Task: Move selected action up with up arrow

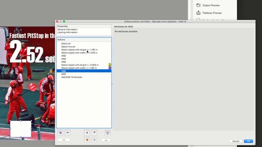Action: click(x=87, y=132)
